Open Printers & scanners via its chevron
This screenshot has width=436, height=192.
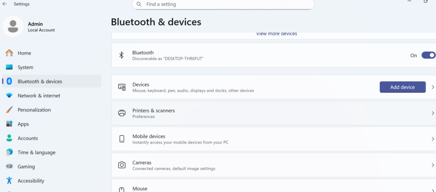(x=433, y=113)
